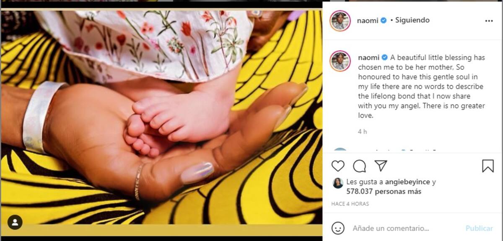Viewport: 503px width, 241px height.
Task: Open the three-dot more options menu
Action: [x=489, y=21]
